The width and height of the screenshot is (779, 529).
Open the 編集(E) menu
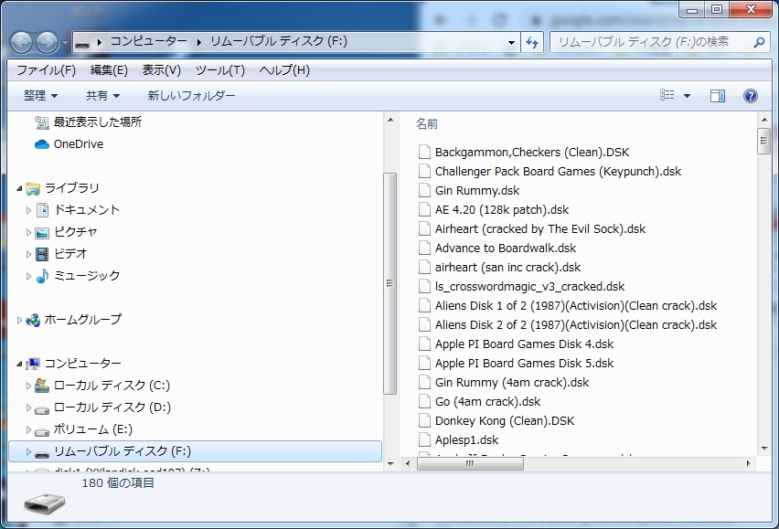point(109,70)
